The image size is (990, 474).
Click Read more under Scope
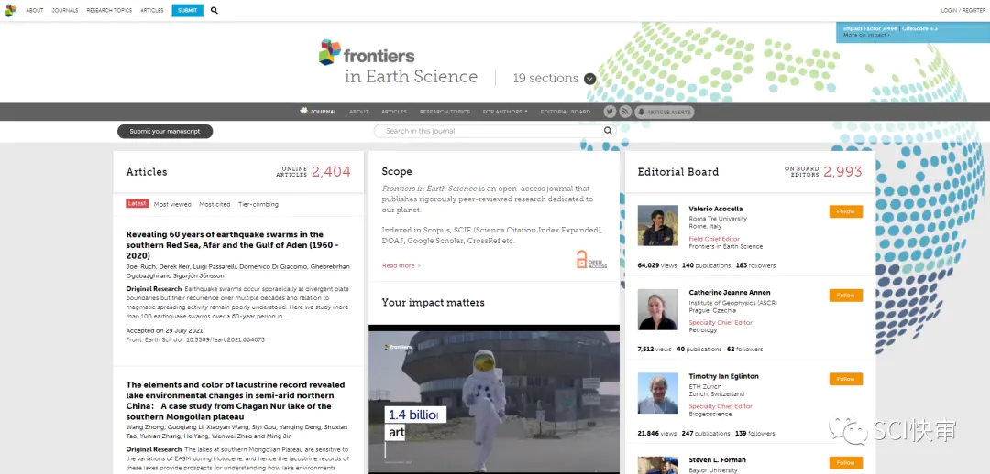(401, 266)
